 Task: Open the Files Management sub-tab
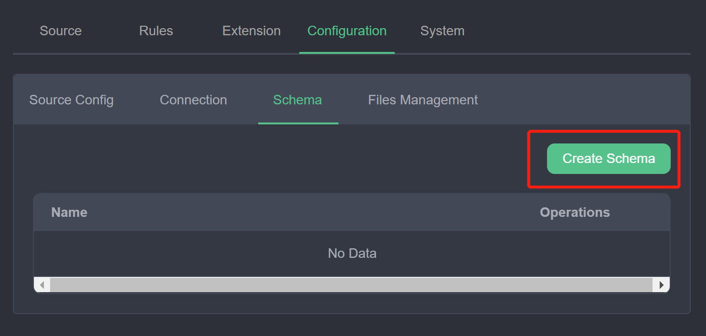(x=423, y=100)
